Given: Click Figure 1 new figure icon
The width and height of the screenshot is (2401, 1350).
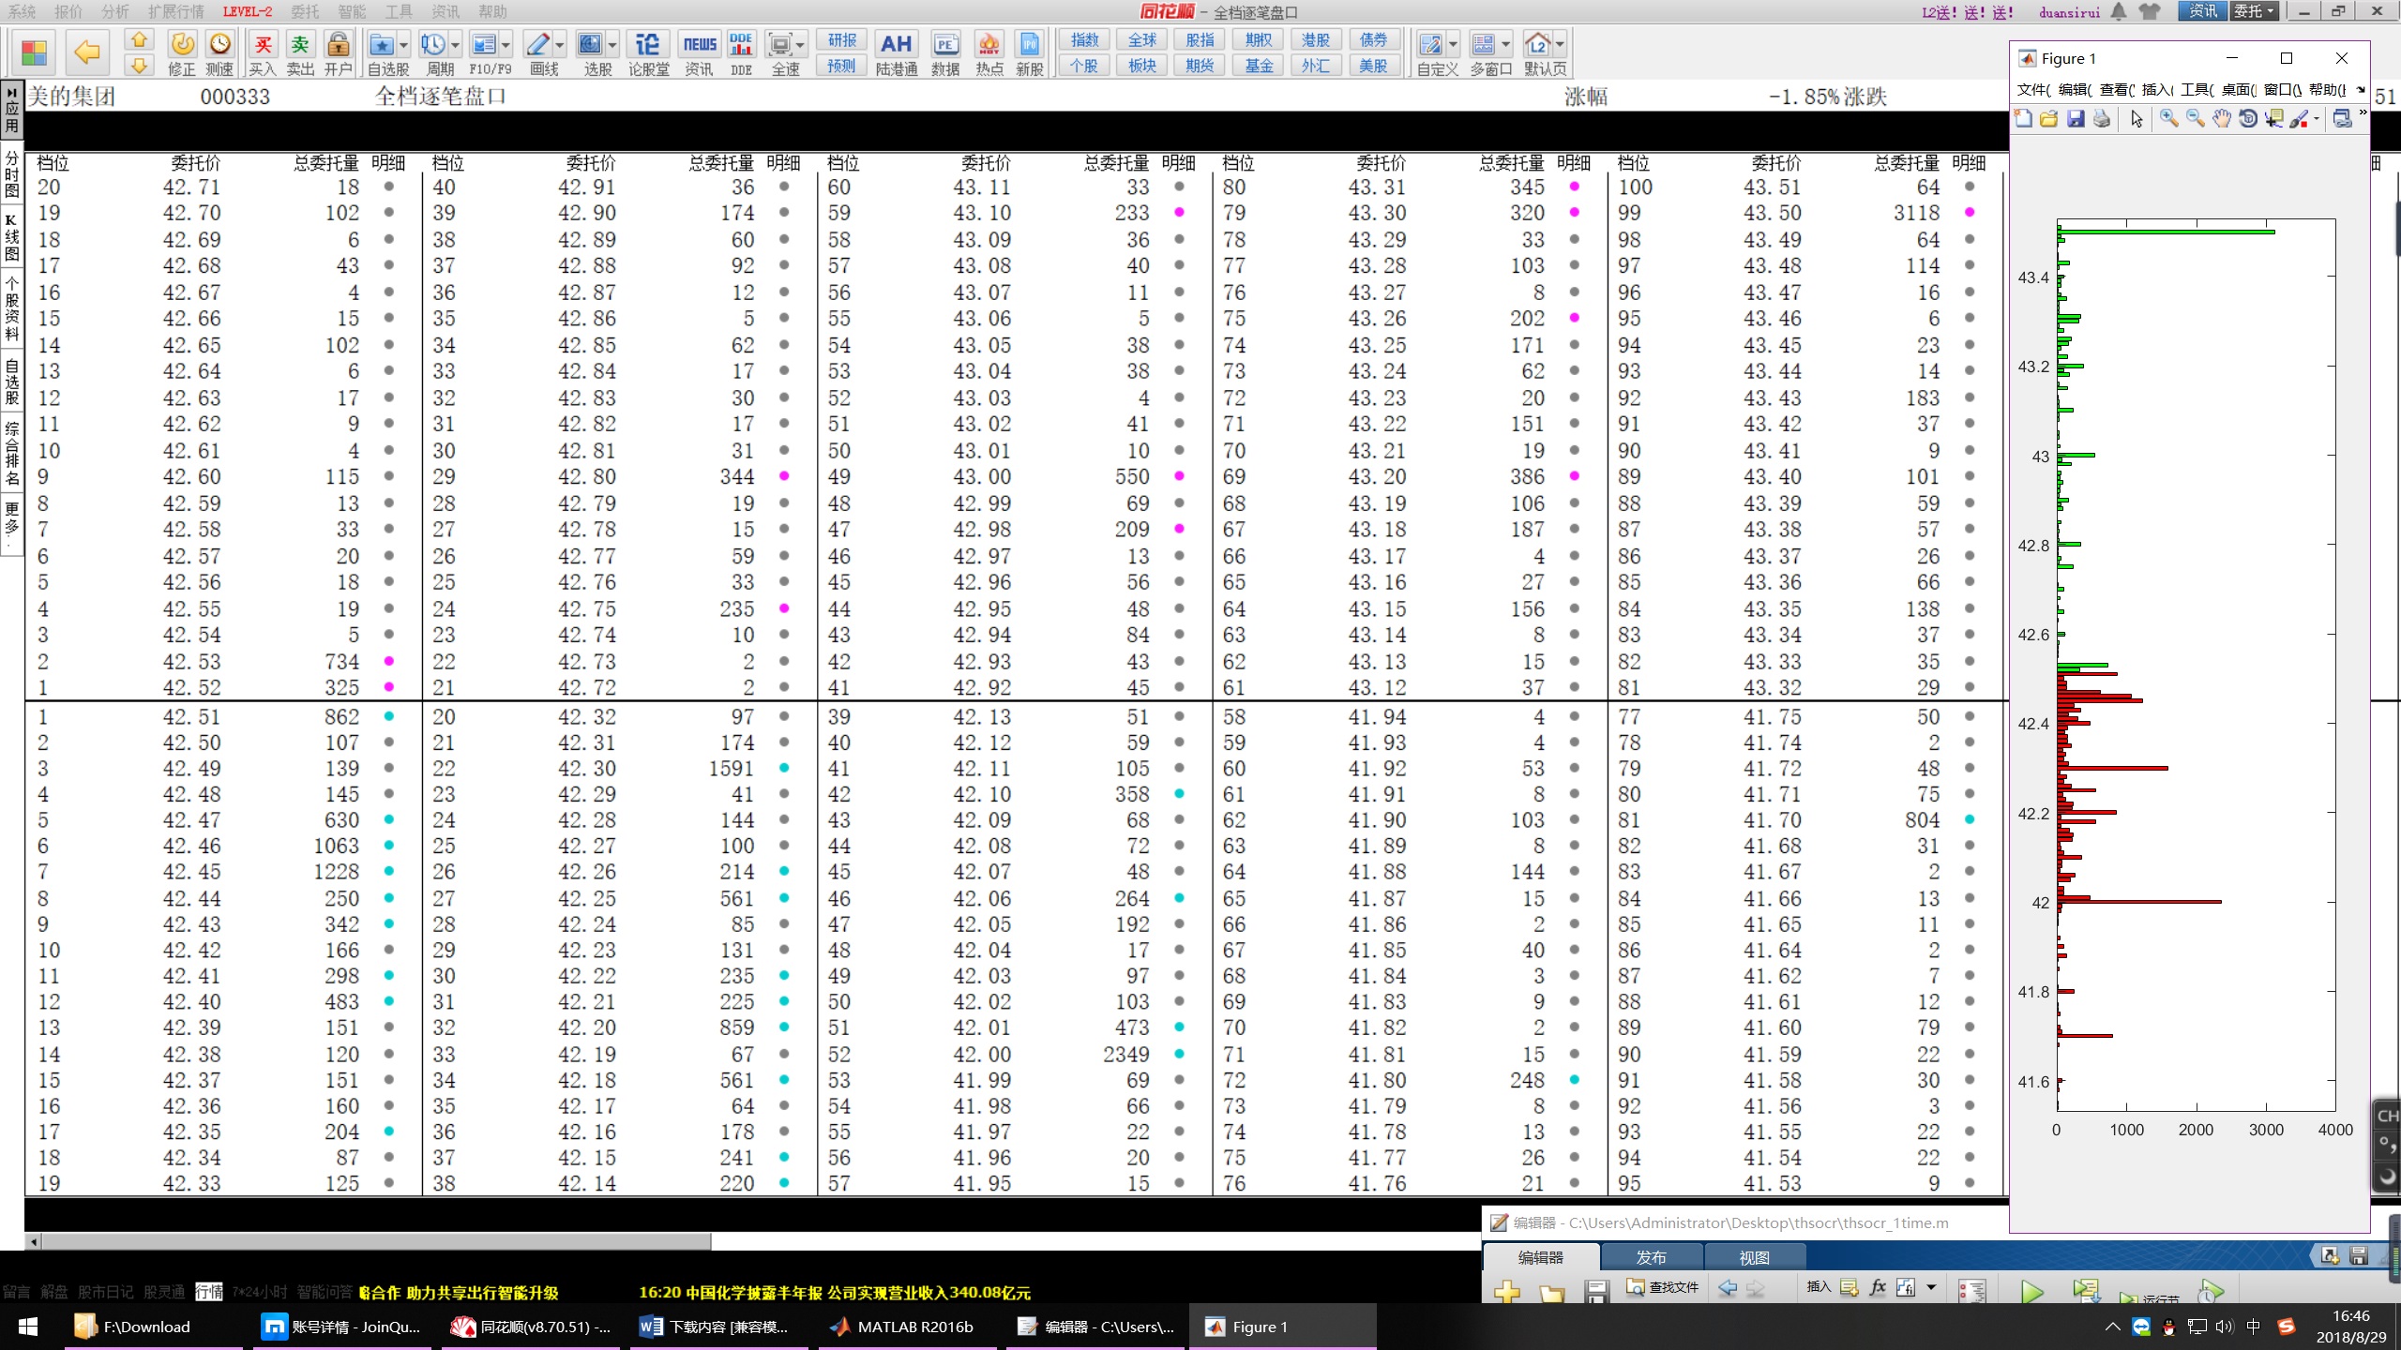Looking at the screenshot, I should [2023, 118].
